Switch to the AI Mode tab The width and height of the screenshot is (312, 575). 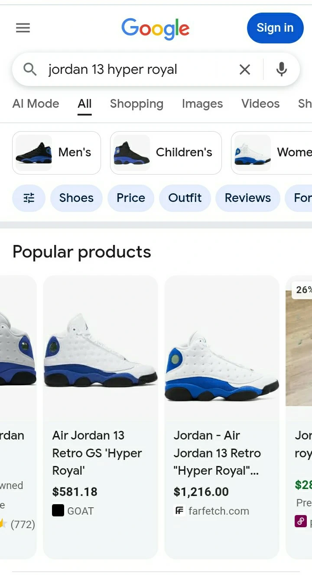[36, 104]
